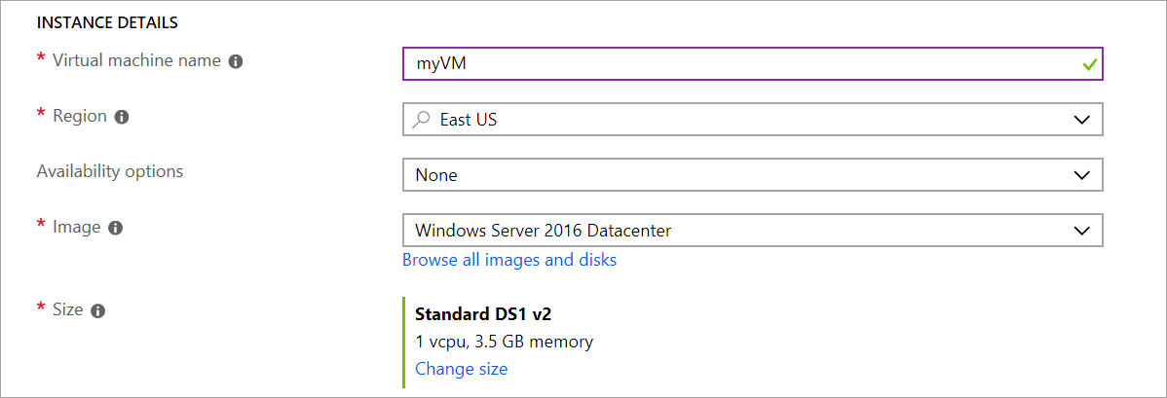The image size is (1167, 398).
Task: Click the Change size link
Action: point(462,368)
